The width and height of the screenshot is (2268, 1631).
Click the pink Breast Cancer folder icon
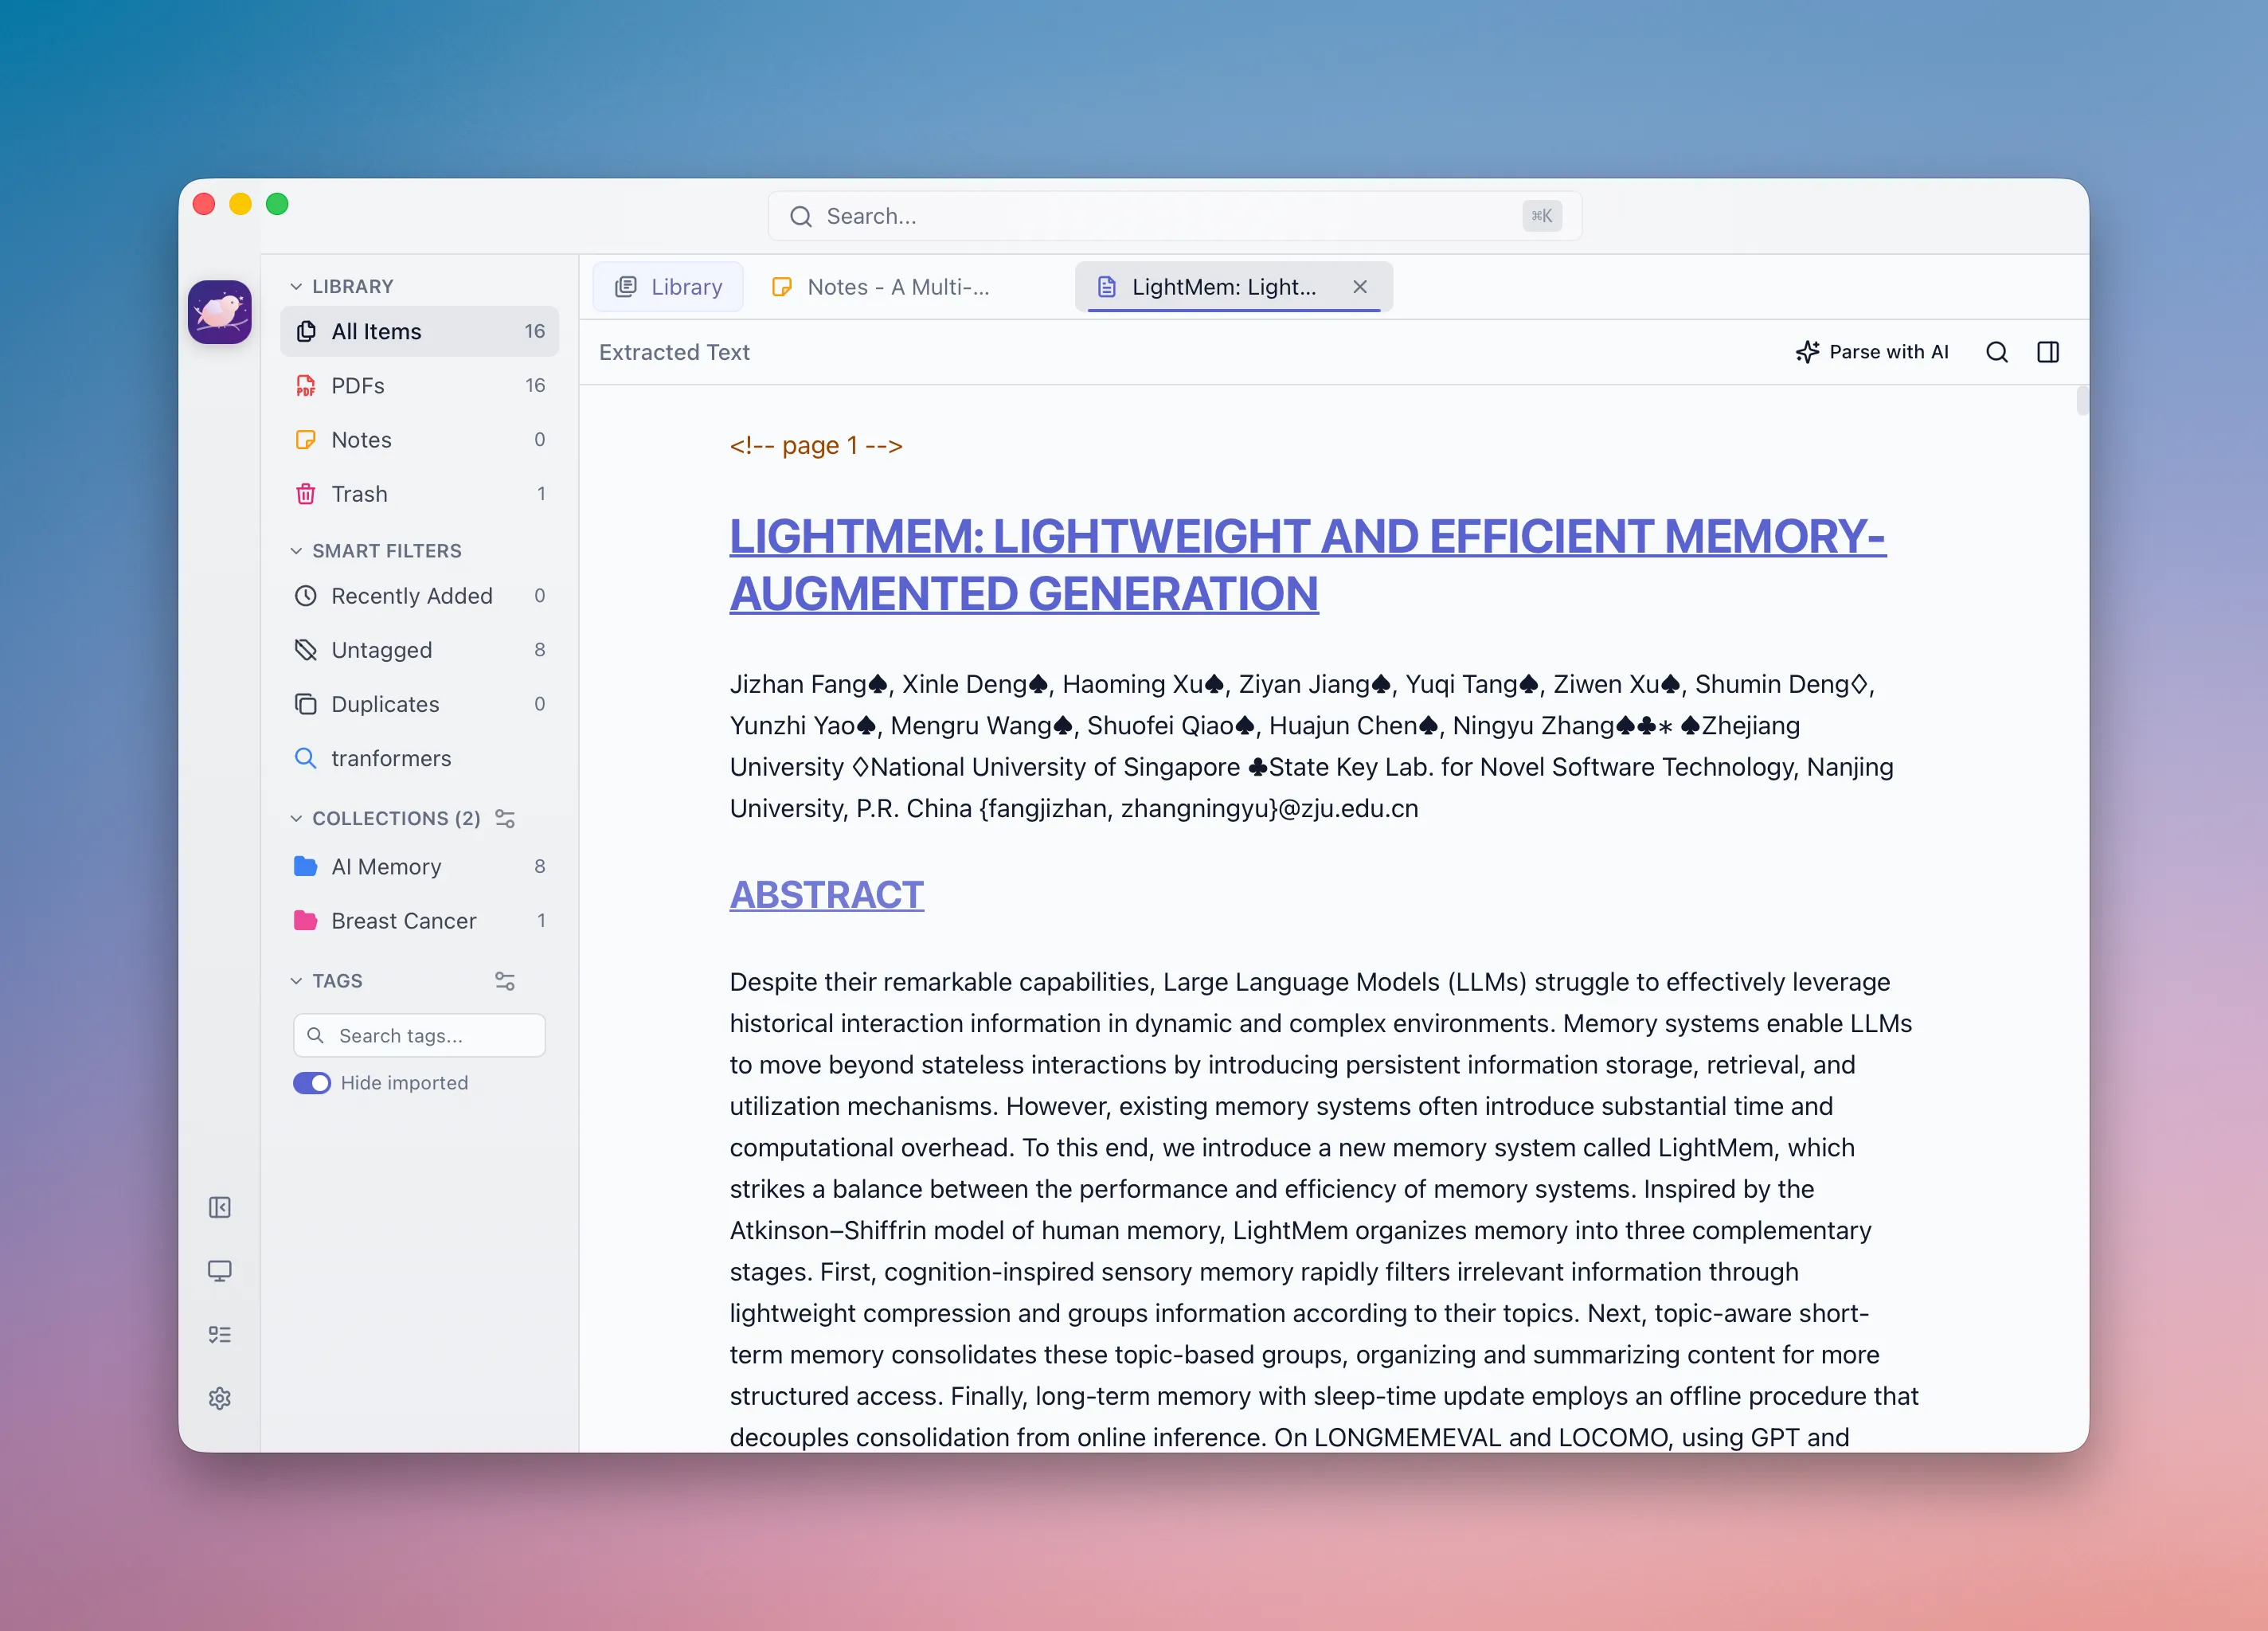[306, 920]
